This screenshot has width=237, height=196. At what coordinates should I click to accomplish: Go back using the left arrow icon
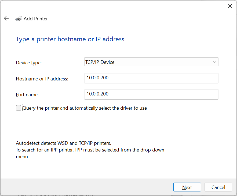[x=6, y=19]
